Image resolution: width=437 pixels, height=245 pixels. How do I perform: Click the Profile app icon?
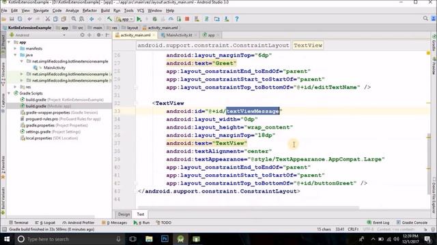[x=171, y=19]
